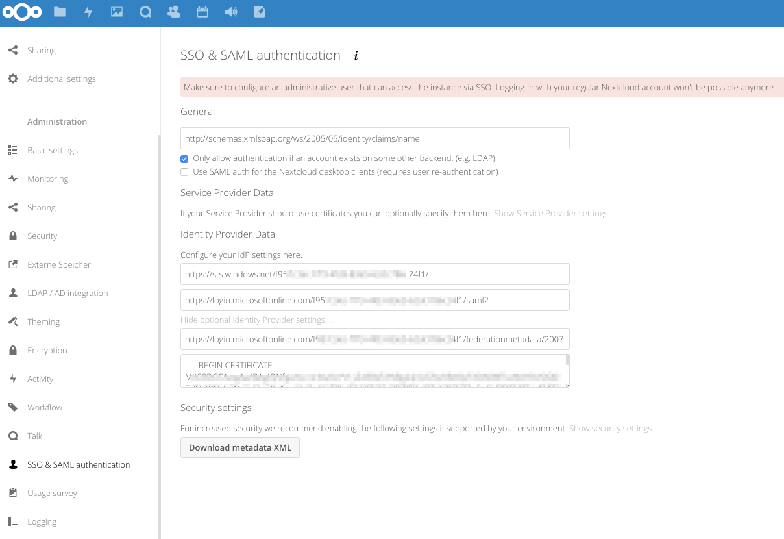The width and height of the screenshot is (784, 539).
Task: Open LDAP / AD integration settings
Action: click(67, 293)
